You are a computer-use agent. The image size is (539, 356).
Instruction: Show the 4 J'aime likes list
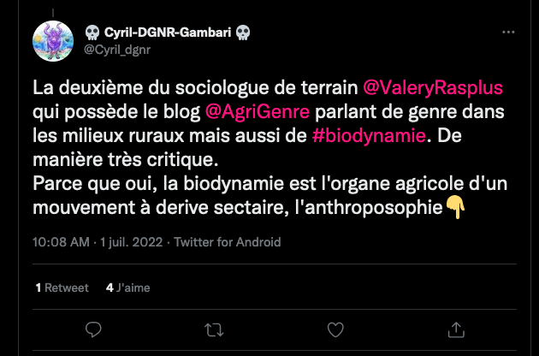pyautogui.click(x=127, y=288)
